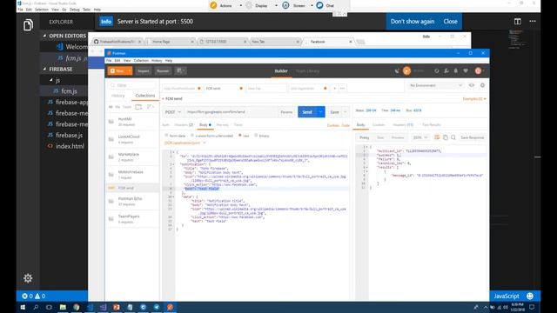Open Builder tab in Postman header

[x=281, y=71]
